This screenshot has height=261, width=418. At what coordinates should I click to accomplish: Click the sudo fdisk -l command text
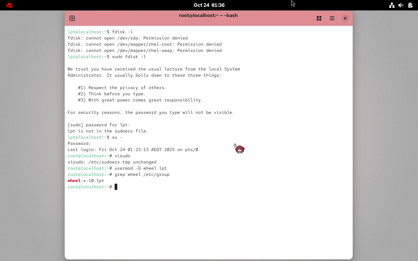click(x=129, y=56)
